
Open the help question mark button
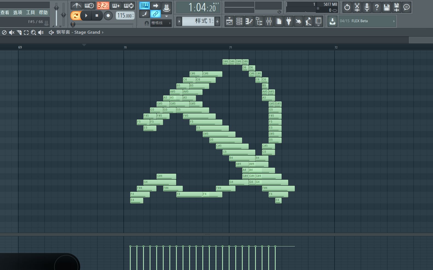point(377,7)
